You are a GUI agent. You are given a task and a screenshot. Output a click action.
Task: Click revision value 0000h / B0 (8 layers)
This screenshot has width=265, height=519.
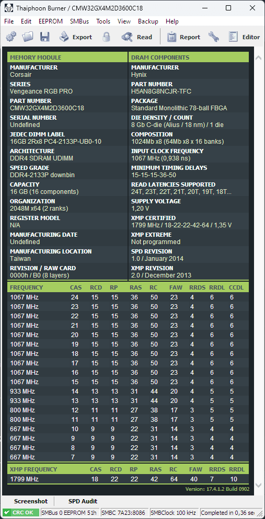[x=40, y=275]
